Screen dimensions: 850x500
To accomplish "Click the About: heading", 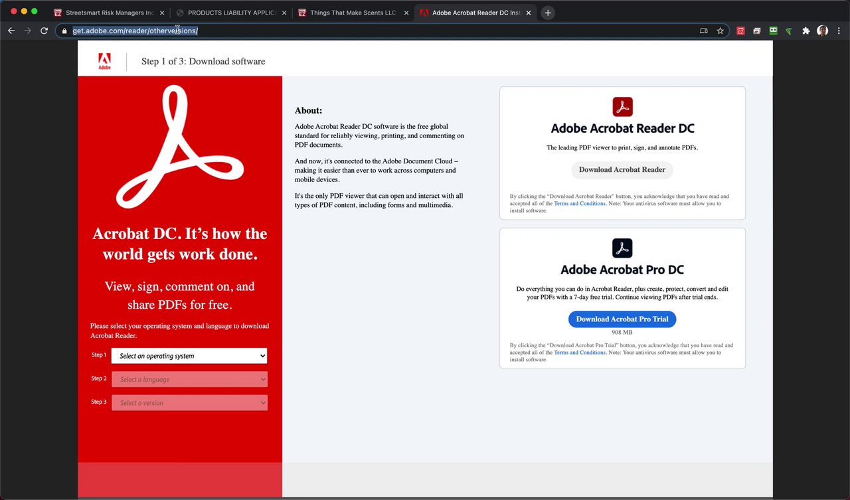I will coord(308,110).
